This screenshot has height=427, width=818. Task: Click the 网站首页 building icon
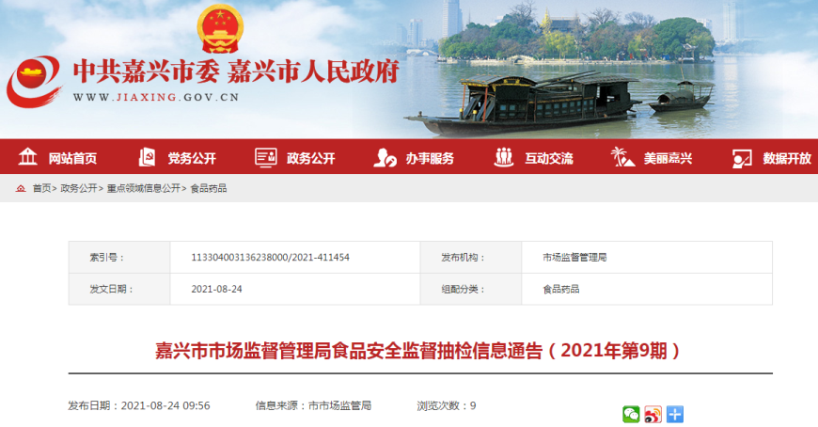[x=27, y=157]
